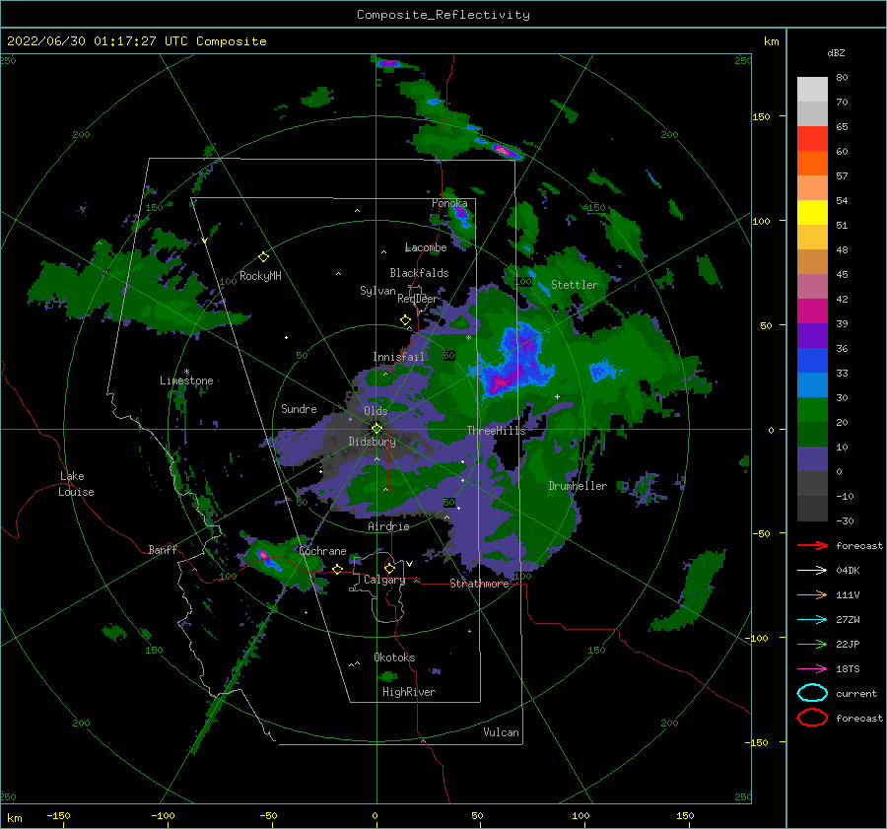Click the Drumheller town label
Image resolution: width=887 pixels, height=829 pixels.
pyautogui.click(x=578, y=486)
